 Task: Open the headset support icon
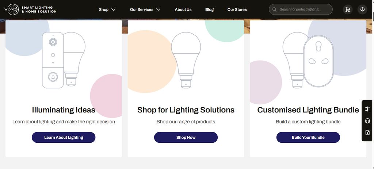click(367, 121)
